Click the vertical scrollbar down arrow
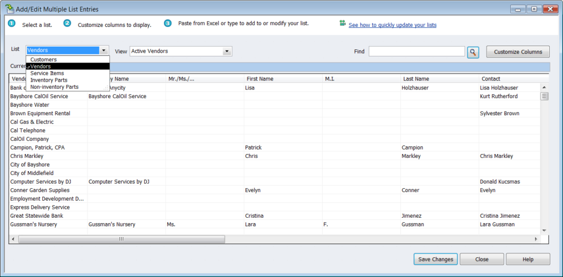 [544, 230]
